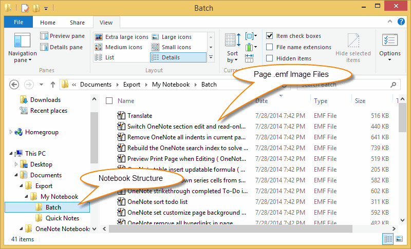
Task: Select the Details layout option
Action: click(178, 57)
